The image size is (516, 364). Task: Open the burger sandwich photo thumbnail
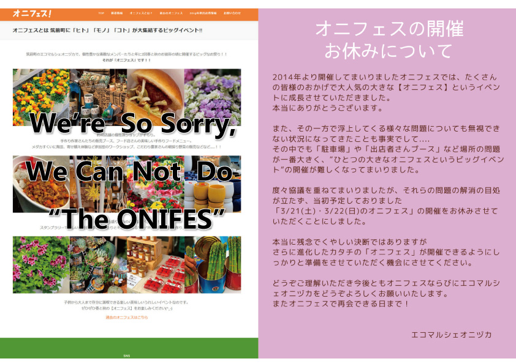click(155, 97)
